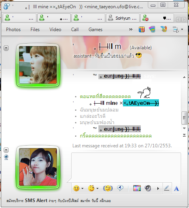The height and width of the screenshot is (208, 189).
Task: Click the show menu document icon
Action: tap(176, 29)
